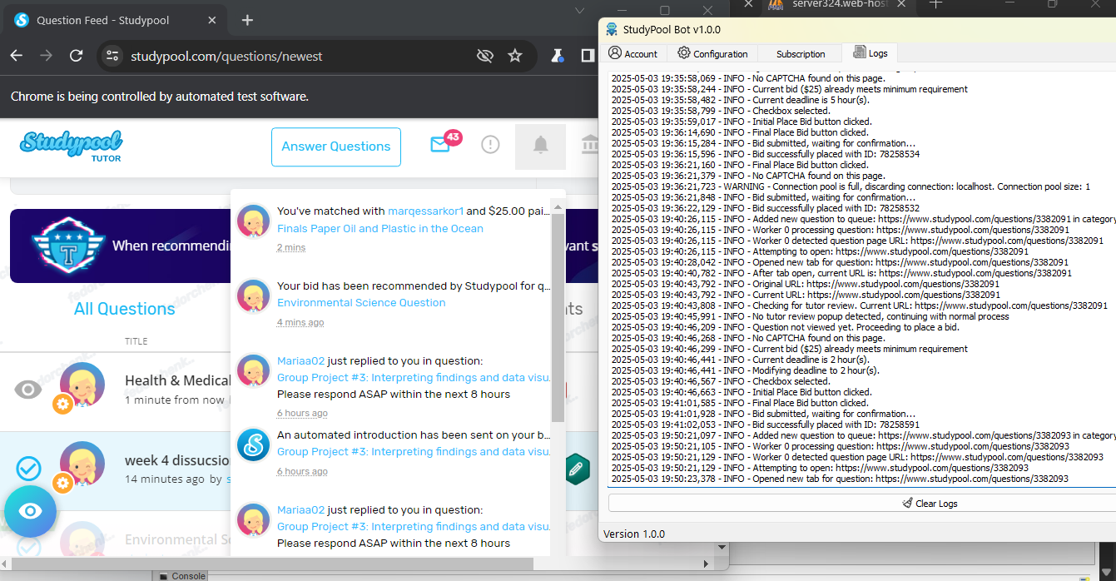
Task: Click StudyPool Bot robot icon in title bar
Action: tap(612, 29)
